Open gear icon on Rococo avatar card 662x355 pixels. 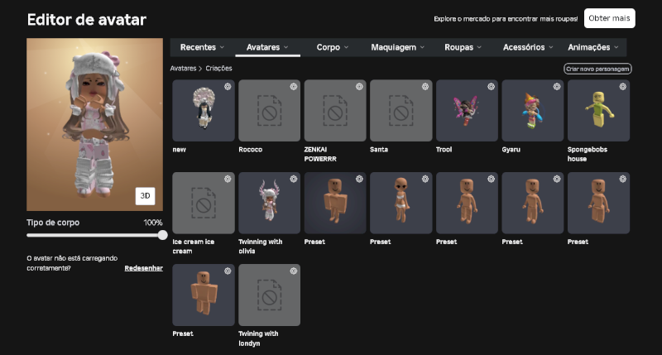coord(294,87)
